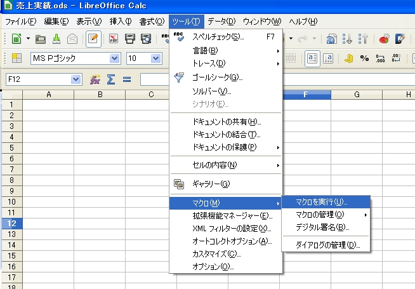This screenshot has width=415, height=289.
Task: Toggle top-to-bottom text direction button
Action: pyautogui.click(x=327, y=58)
